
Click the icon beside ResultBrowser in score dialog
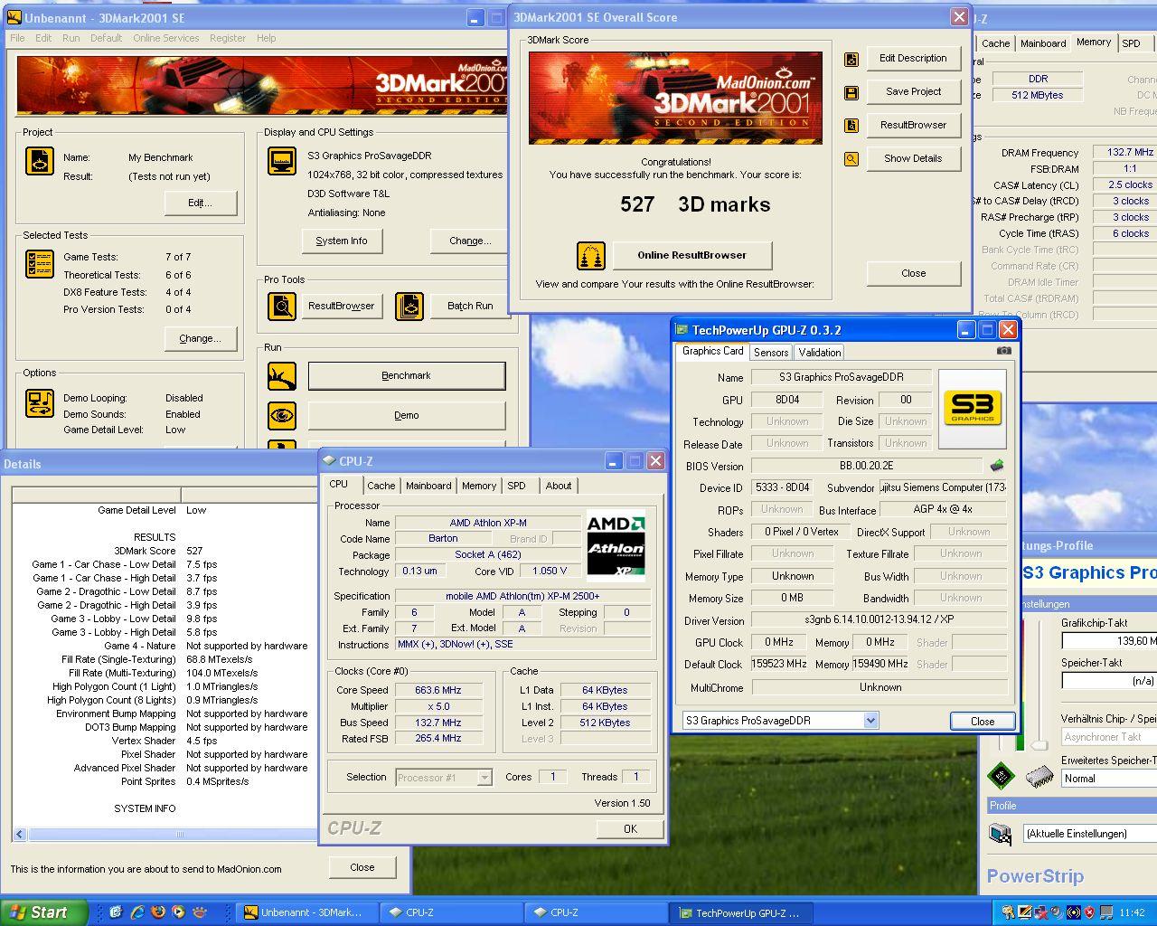click(851, 126)
